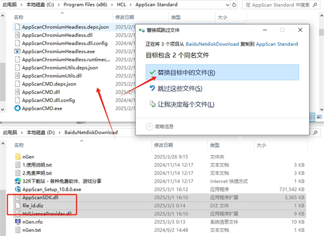Click the AppScanChromiumUtils.dll file icon
Screen dimensions: 324x236
[18, 75]
